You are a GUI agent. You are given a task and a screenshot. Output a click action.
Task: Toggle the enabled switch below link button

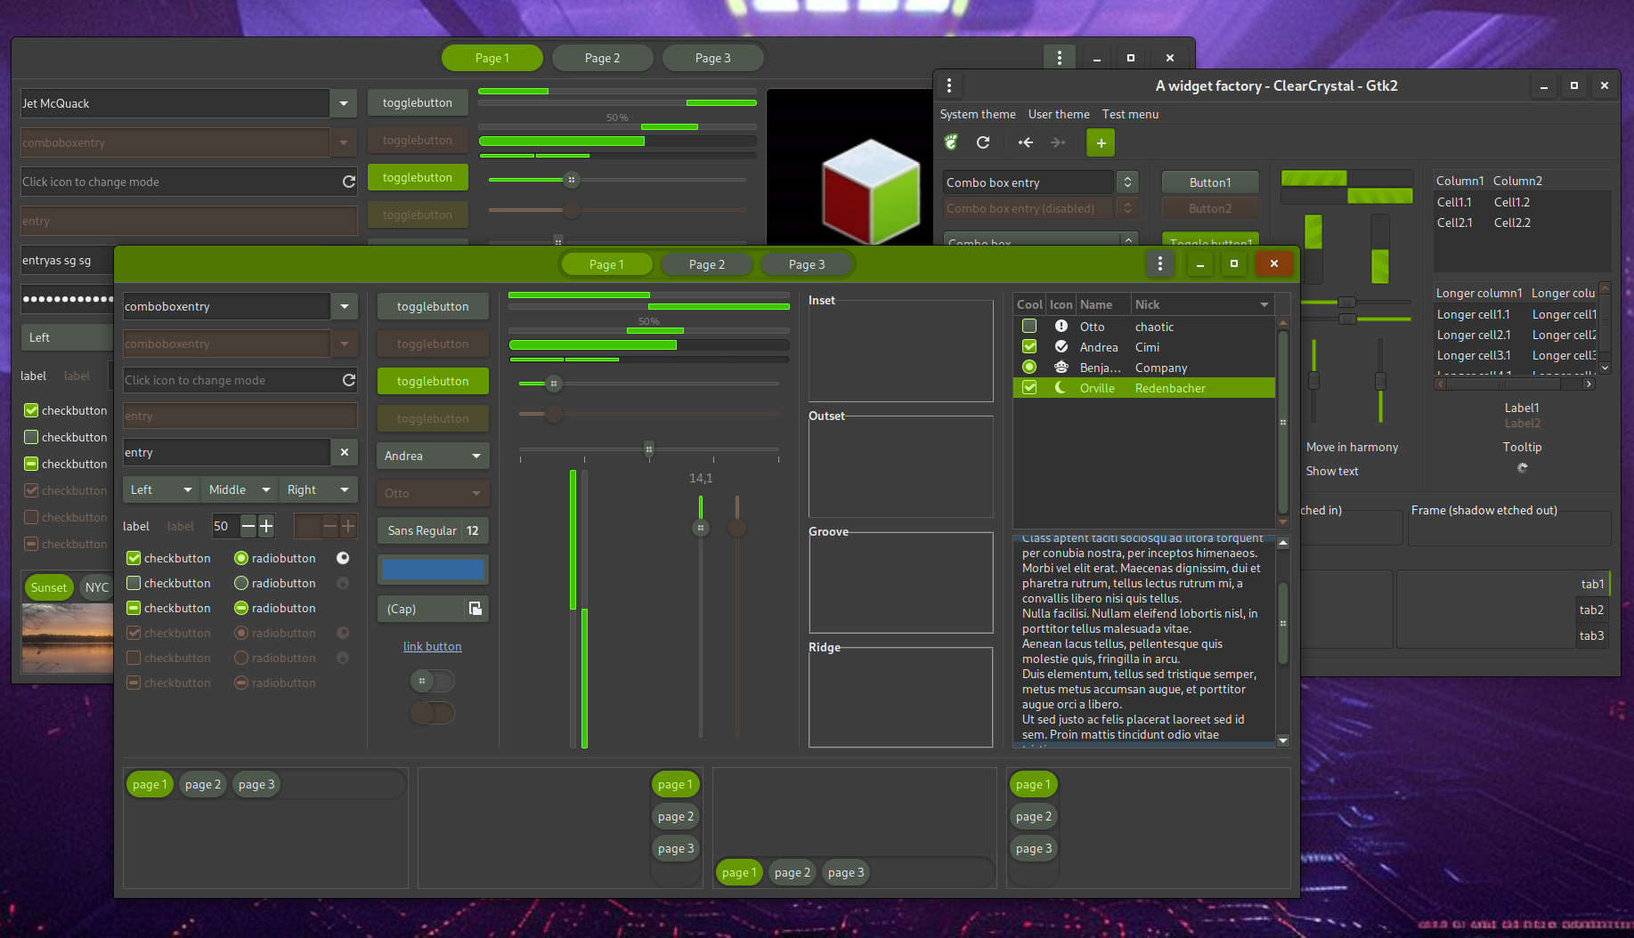tap(432, 681)
